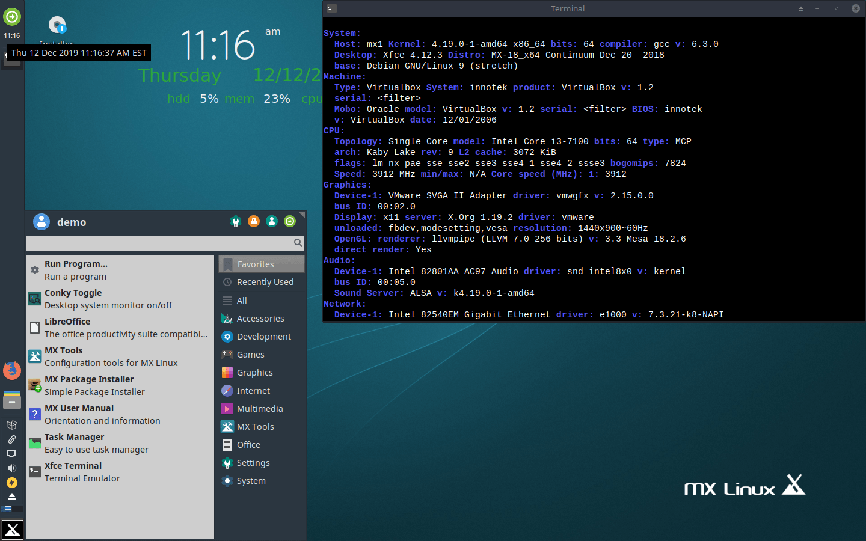Image resolution: width=866 pixels, height=541 pixels.
Task: Click 'Network:' heading in Terminal output
Action: click(345, 304)
